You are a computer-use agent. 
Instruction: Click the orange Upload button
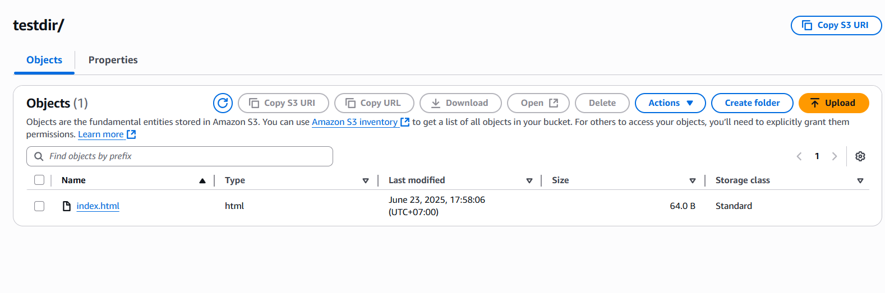point(833,103)
